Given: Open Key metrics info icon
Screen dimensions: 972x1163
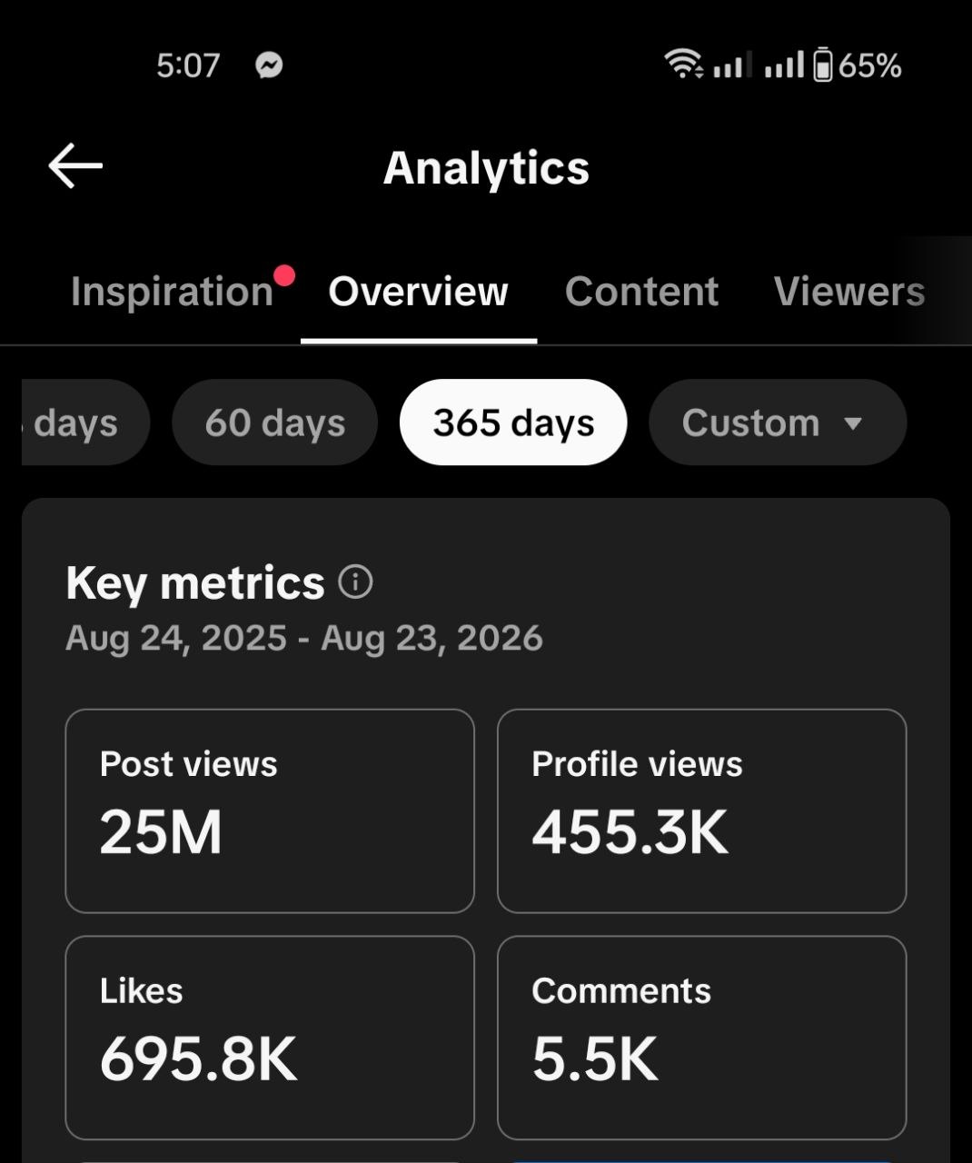Looking at the screenshot, I should [355, 581].
